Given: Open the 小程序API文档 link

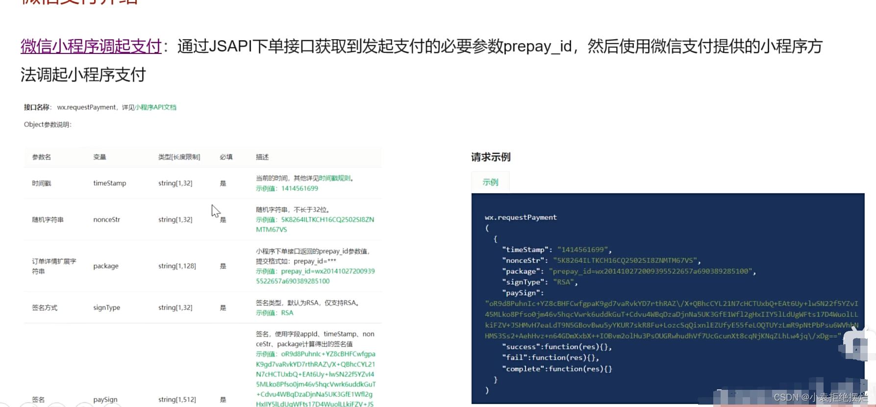Looking at the screenshot, I should tap(156, 107).
